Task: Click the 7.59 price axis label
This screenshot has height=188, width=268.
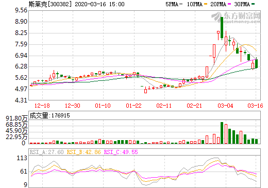Action: pos(21,44)
